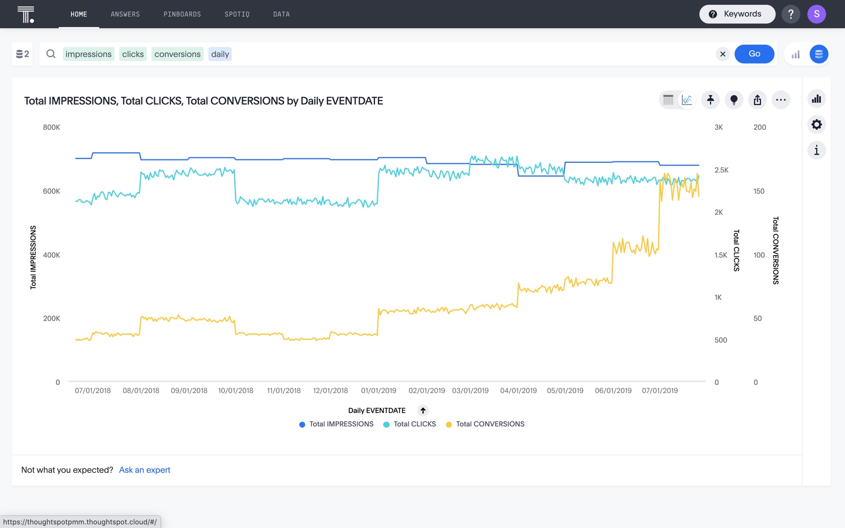
Task: Open the chart type selector icon
Action: click(817, 99)
